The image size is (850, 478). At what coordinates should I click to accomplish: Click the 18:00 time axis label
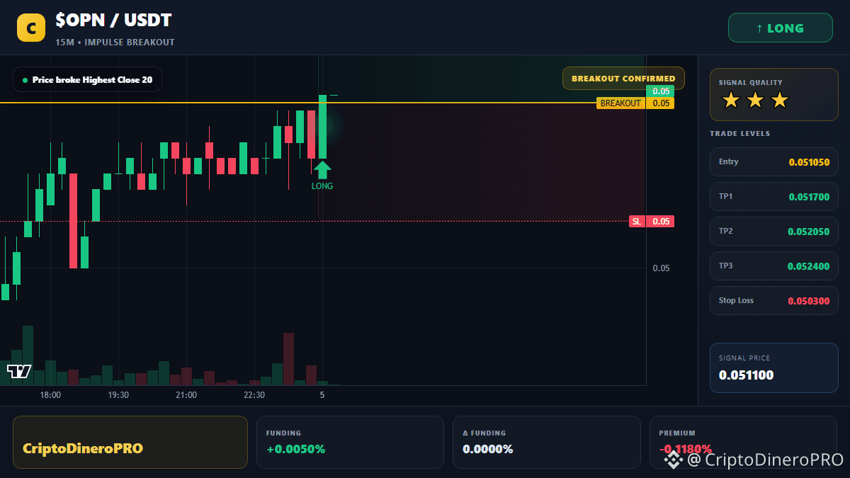(50, 395)
